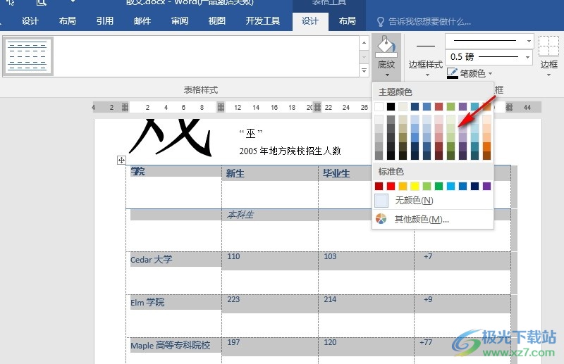This screenshot has height=364, width=564.
Task: Pick the standard purple color swatch
Action: [x=486, y=186]
